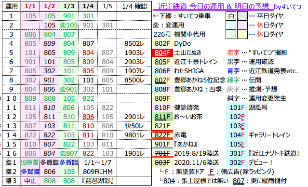Open the 近江鉄道 今日の運用 & 明日の予想 title link
The width and height of the screenshot is (308, 187).
213,6
